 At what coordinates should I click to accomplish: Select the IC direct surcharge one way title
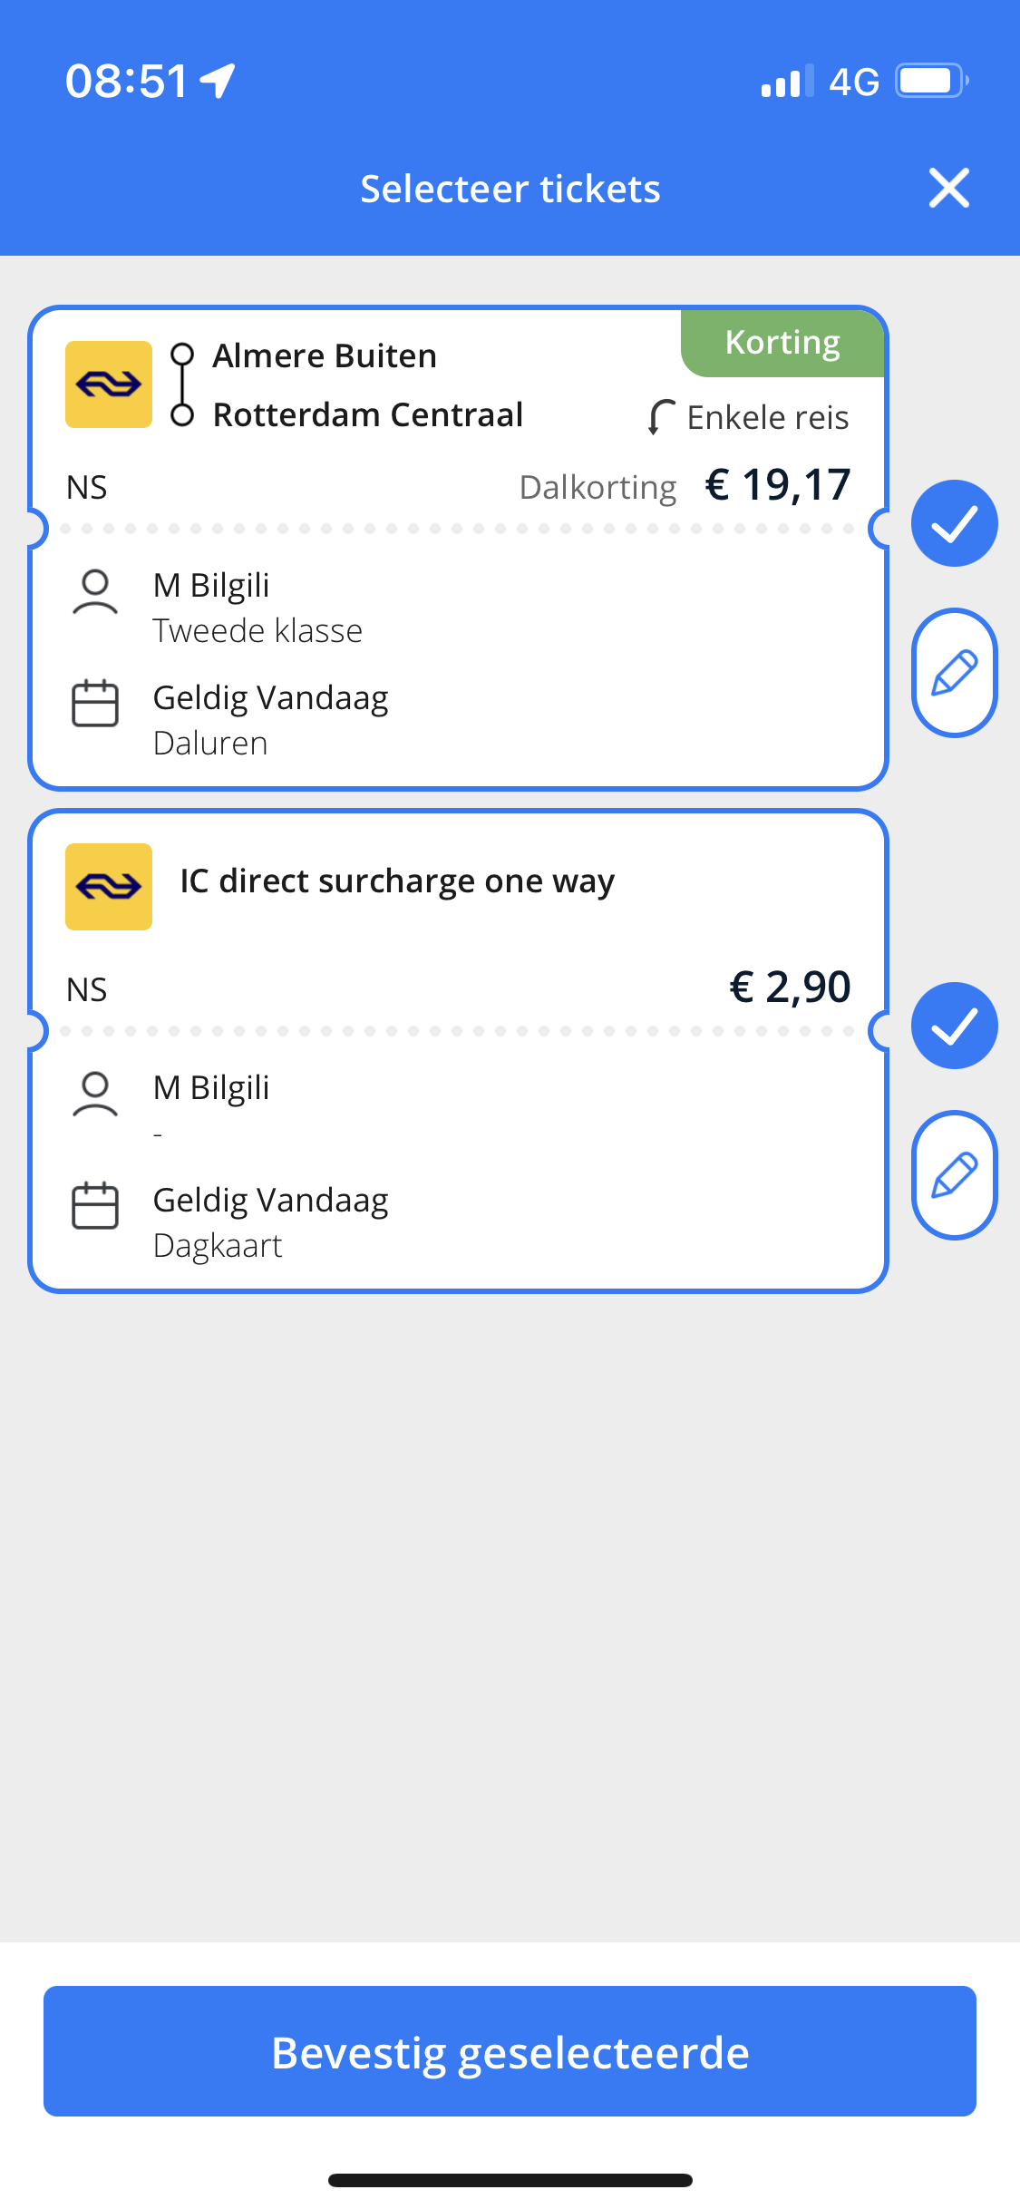(x=397, y=881)
